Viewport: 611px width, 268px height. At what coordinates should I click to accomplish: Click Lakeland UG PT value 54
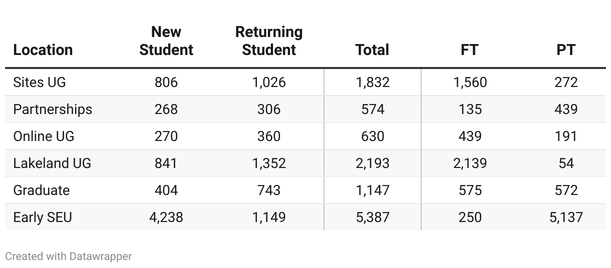pos(566,163)
